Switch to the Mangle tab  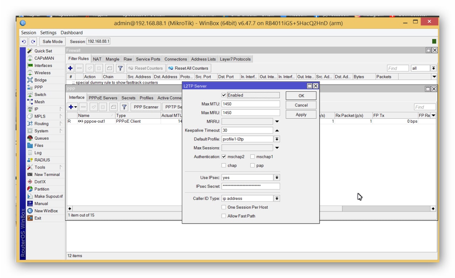[x=112, y=59]
